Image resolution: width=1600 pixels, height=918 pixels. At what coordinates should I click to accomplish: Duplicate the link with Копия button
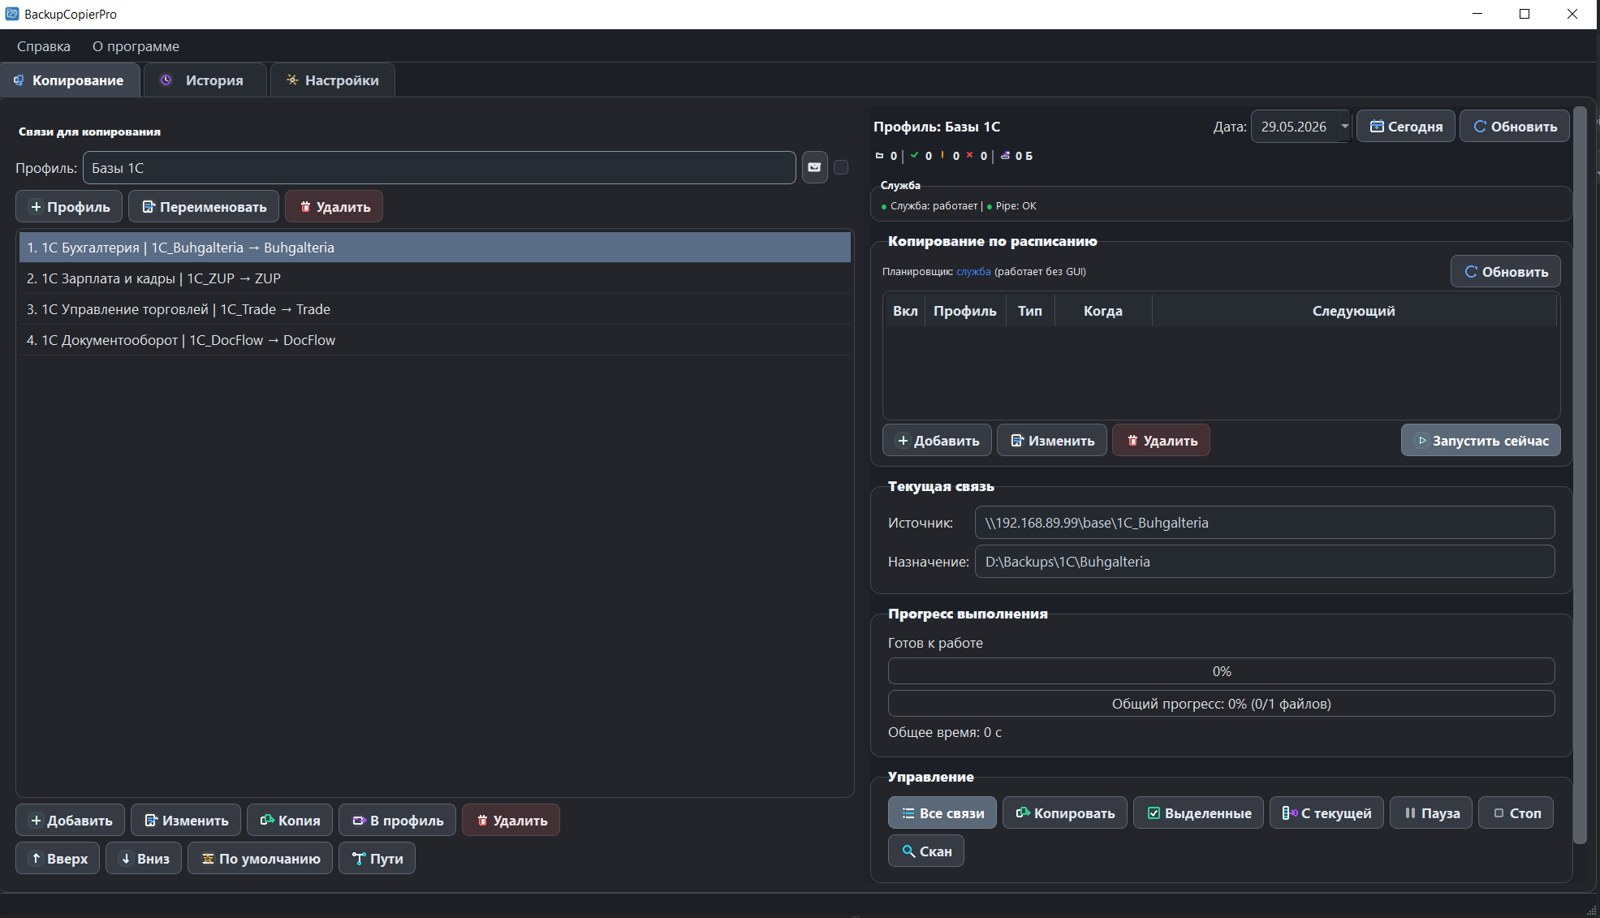tap(290, 821)
